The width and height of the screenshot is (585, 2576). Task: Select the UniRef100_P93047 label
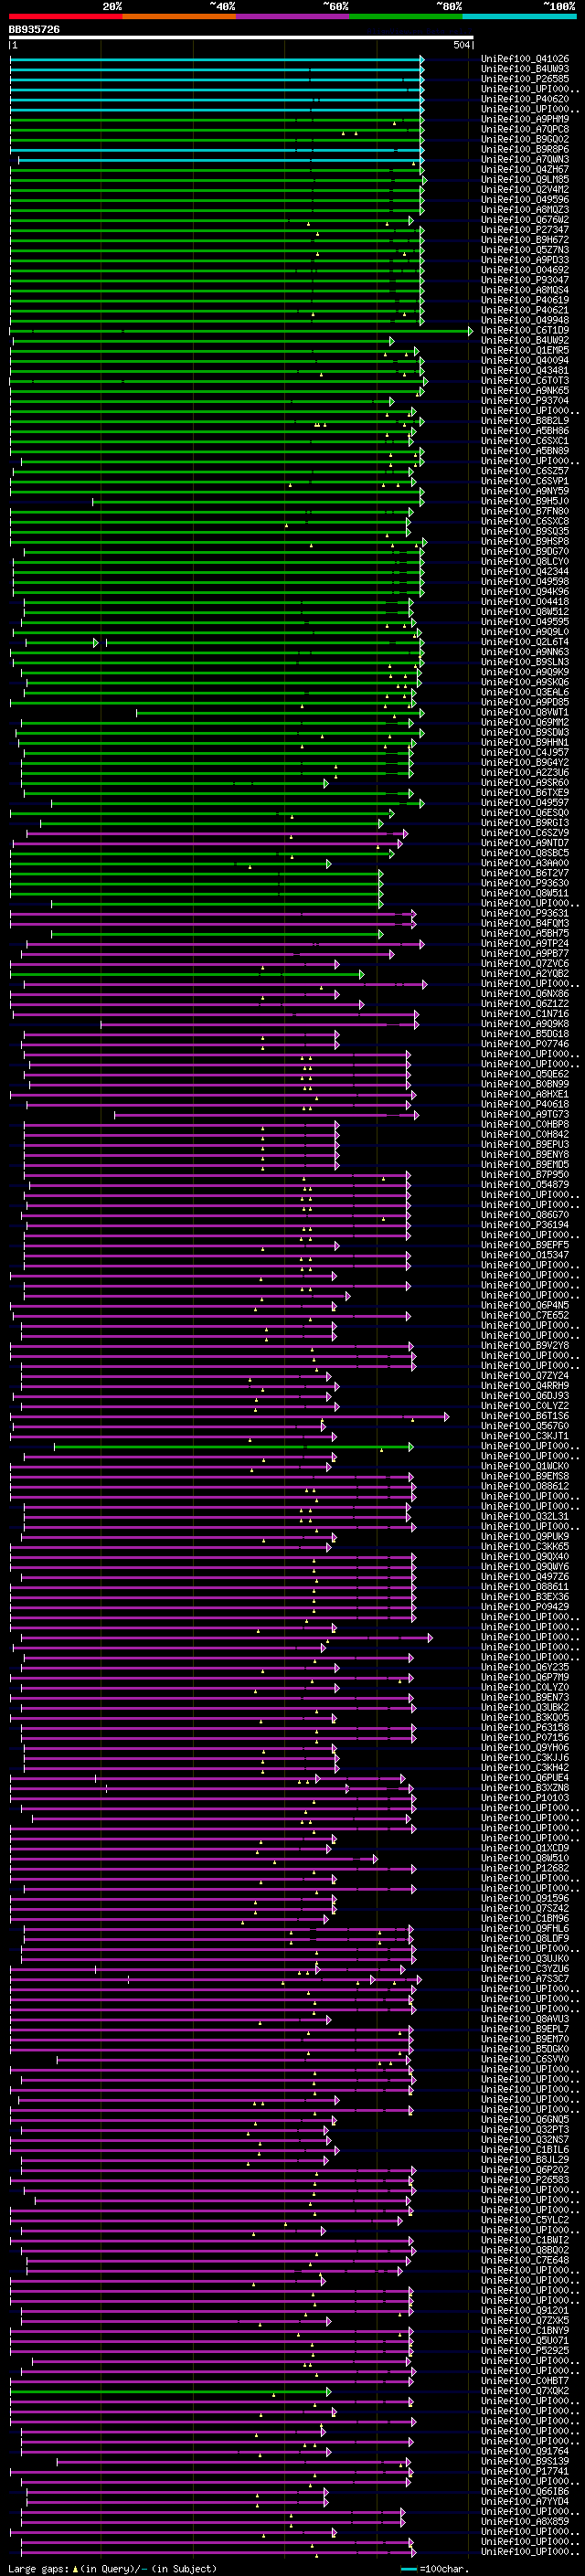click(525, 280)
